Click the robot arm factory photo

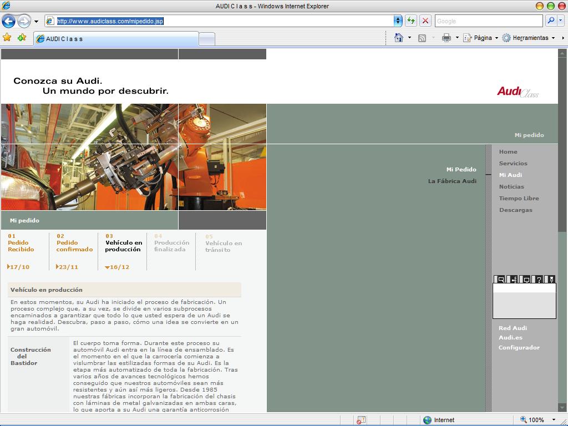[134, 157]
